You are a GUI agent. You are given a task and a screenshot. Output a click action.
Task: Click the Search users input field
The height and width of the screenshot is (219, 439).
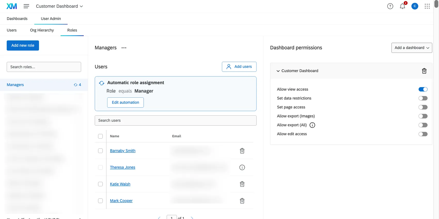(x=176, y=121)
